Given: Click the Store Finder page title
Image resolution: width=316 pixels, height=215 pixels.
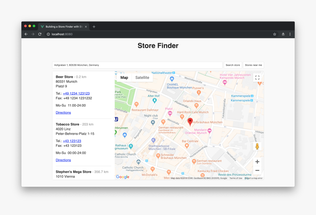Looking at the screenshot, I should [x=158, y=46].
